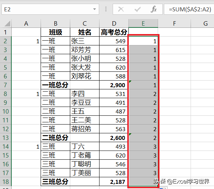Select column F header
The image size is (214, 189).
(x=174, y=23)
